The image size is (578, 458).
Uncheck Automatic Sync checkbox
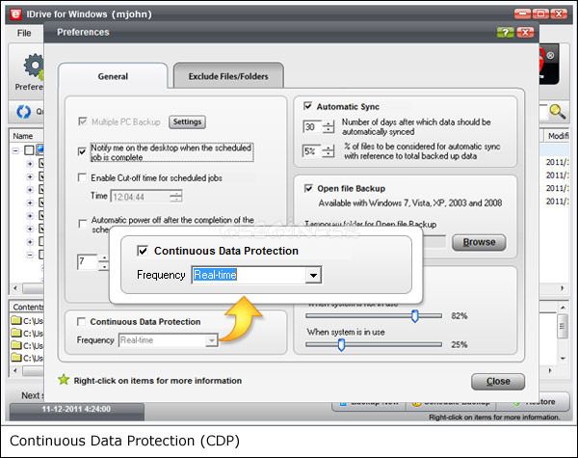[x=307, y=106]
